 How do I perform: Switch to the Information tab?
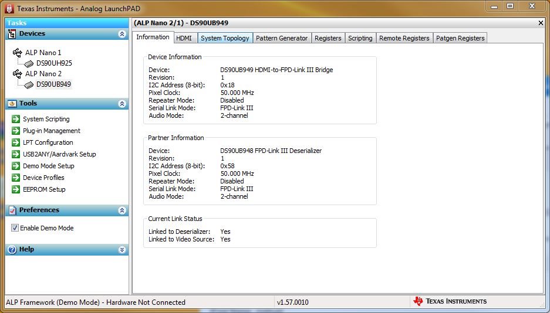click(153, 37)
